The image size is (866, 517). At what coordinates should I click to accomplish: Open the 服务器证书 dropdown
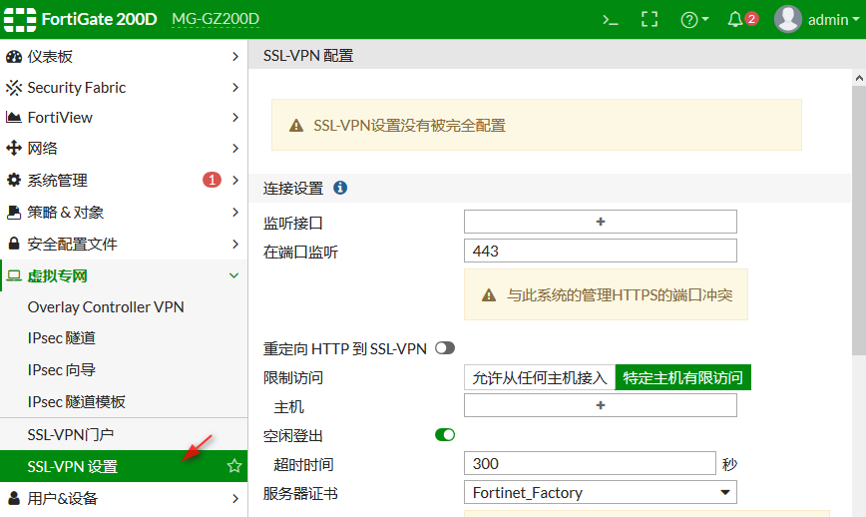(x=601, y=492)
